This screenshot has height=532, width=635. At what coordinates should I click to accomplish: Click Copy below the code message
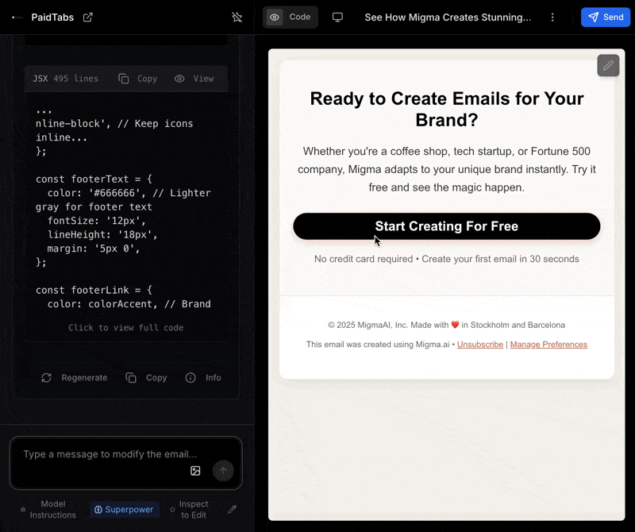click(x=146, y=378)
